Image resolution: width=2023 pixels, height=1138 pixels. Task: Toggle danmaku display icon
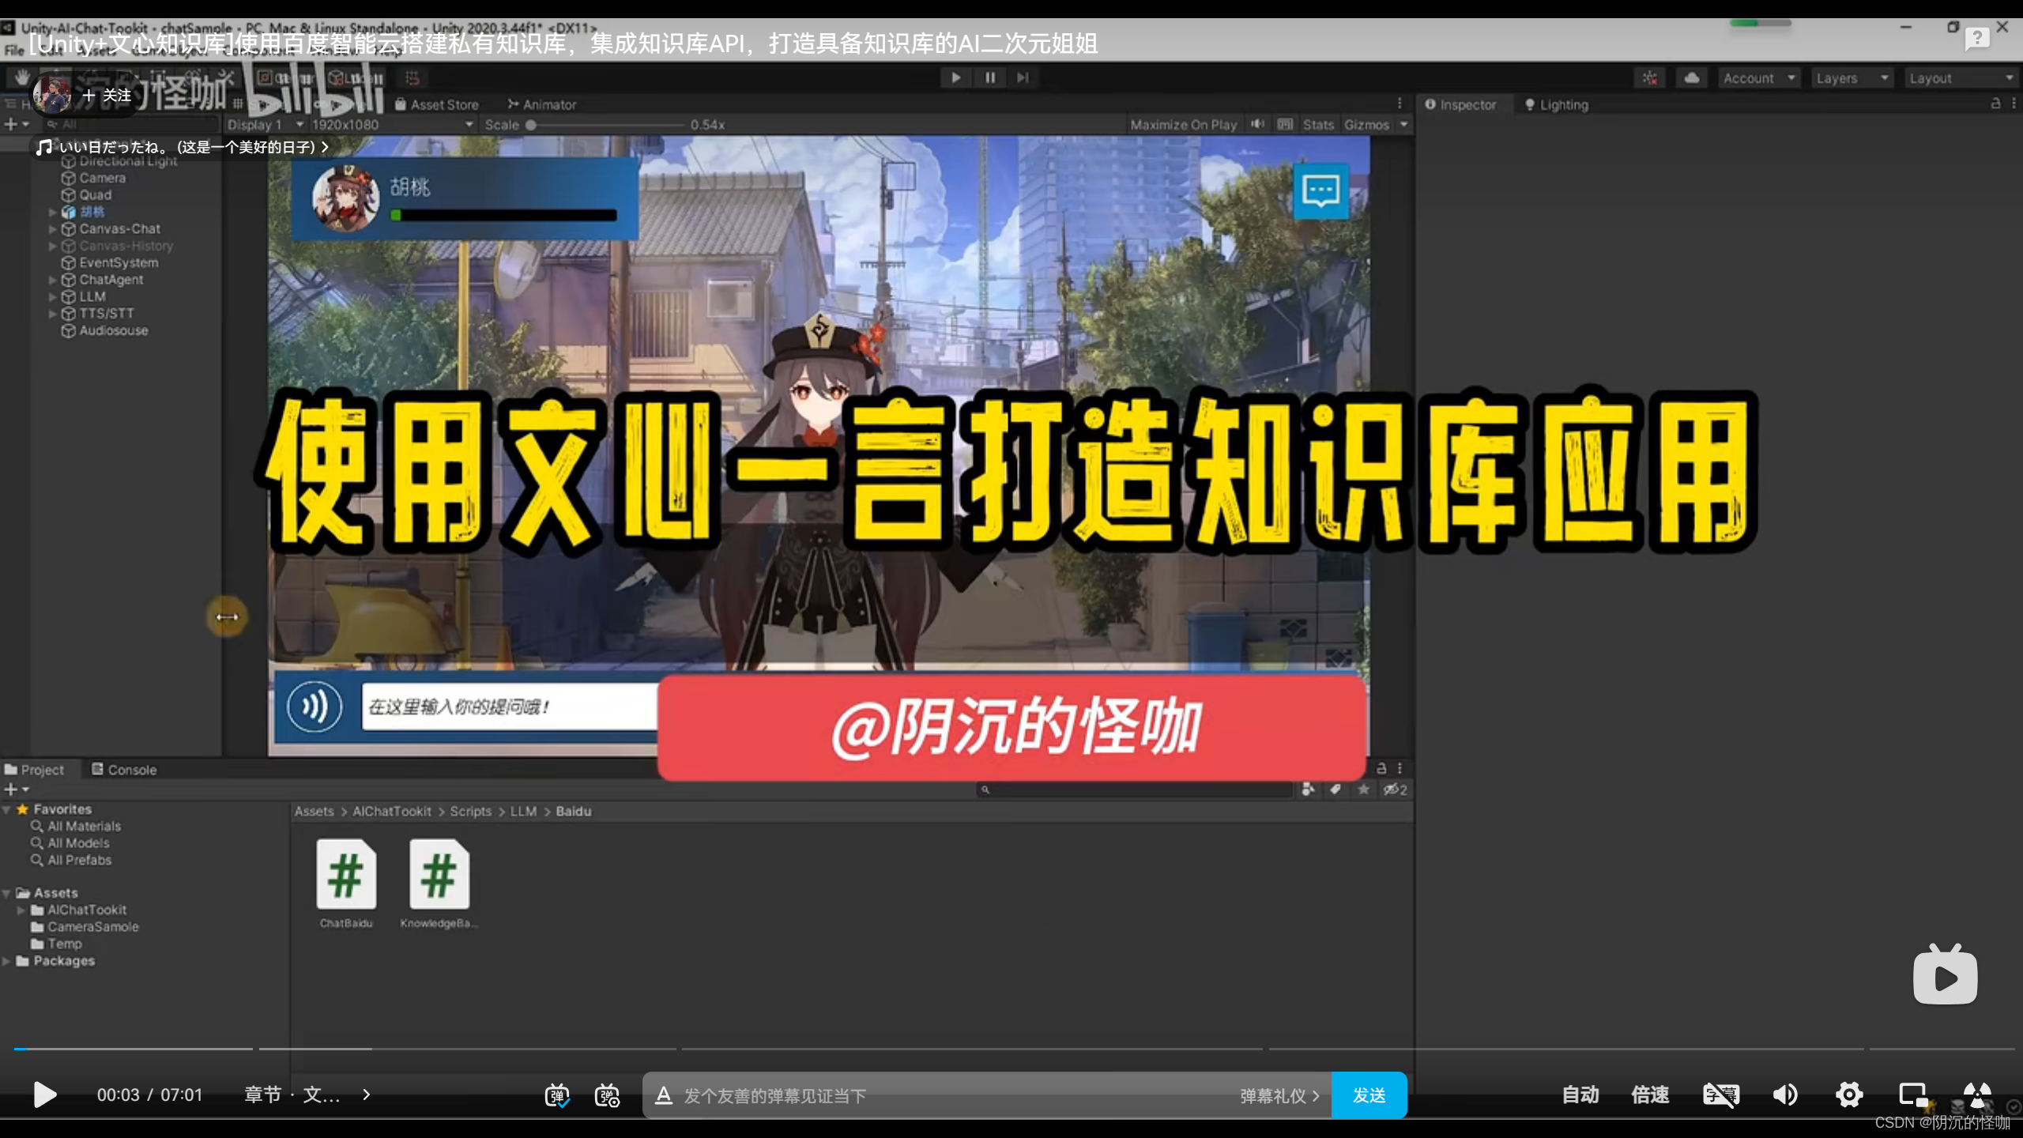(557, 1095)
